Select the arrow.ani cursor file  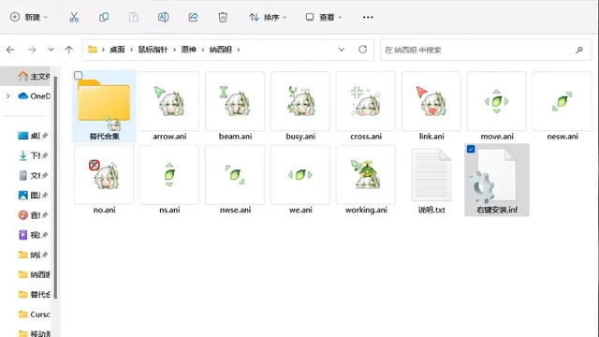pos(169,106)
